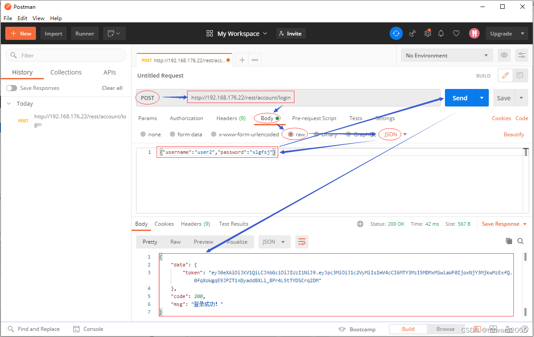This screenshot has height=337, width=534.
Task: Open the Authorization request tab
Action: (x=186, y=118)
